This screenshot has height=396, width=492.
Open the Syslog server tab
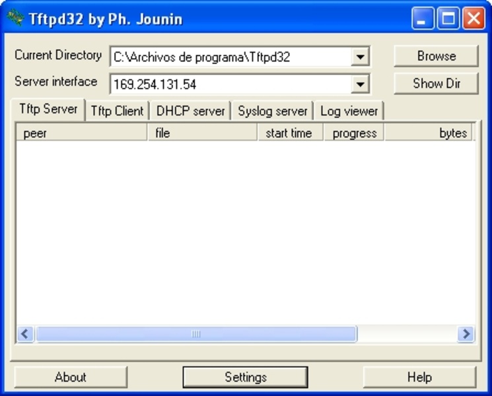272,111
